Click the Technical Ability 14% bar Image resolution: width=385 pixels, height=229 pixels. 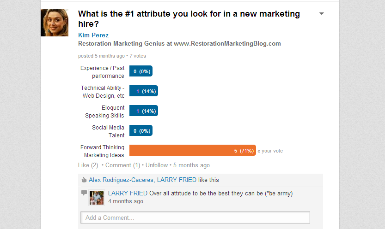(144, 91)
